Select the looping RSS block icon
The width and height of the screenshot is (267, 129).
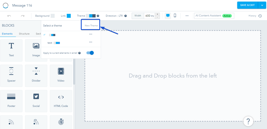click(36, 122)
